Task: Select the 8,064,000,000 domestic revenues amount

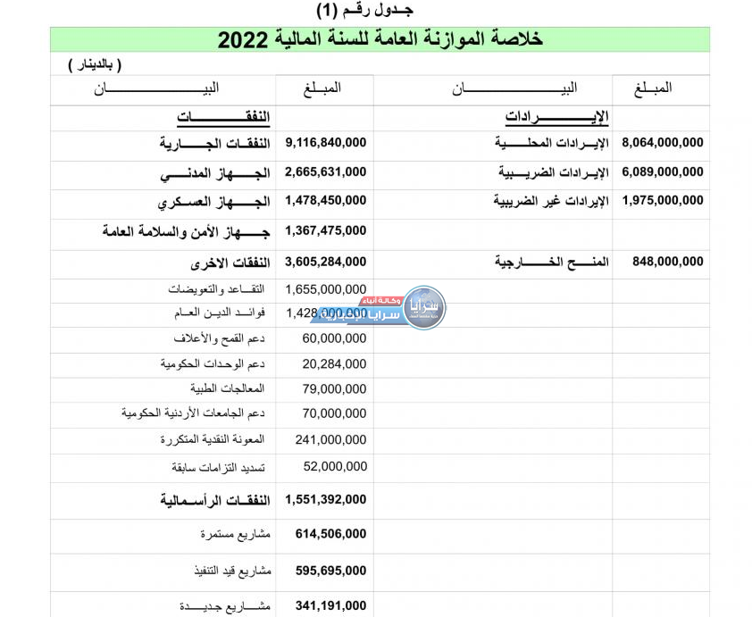Action: click(662, 143)
